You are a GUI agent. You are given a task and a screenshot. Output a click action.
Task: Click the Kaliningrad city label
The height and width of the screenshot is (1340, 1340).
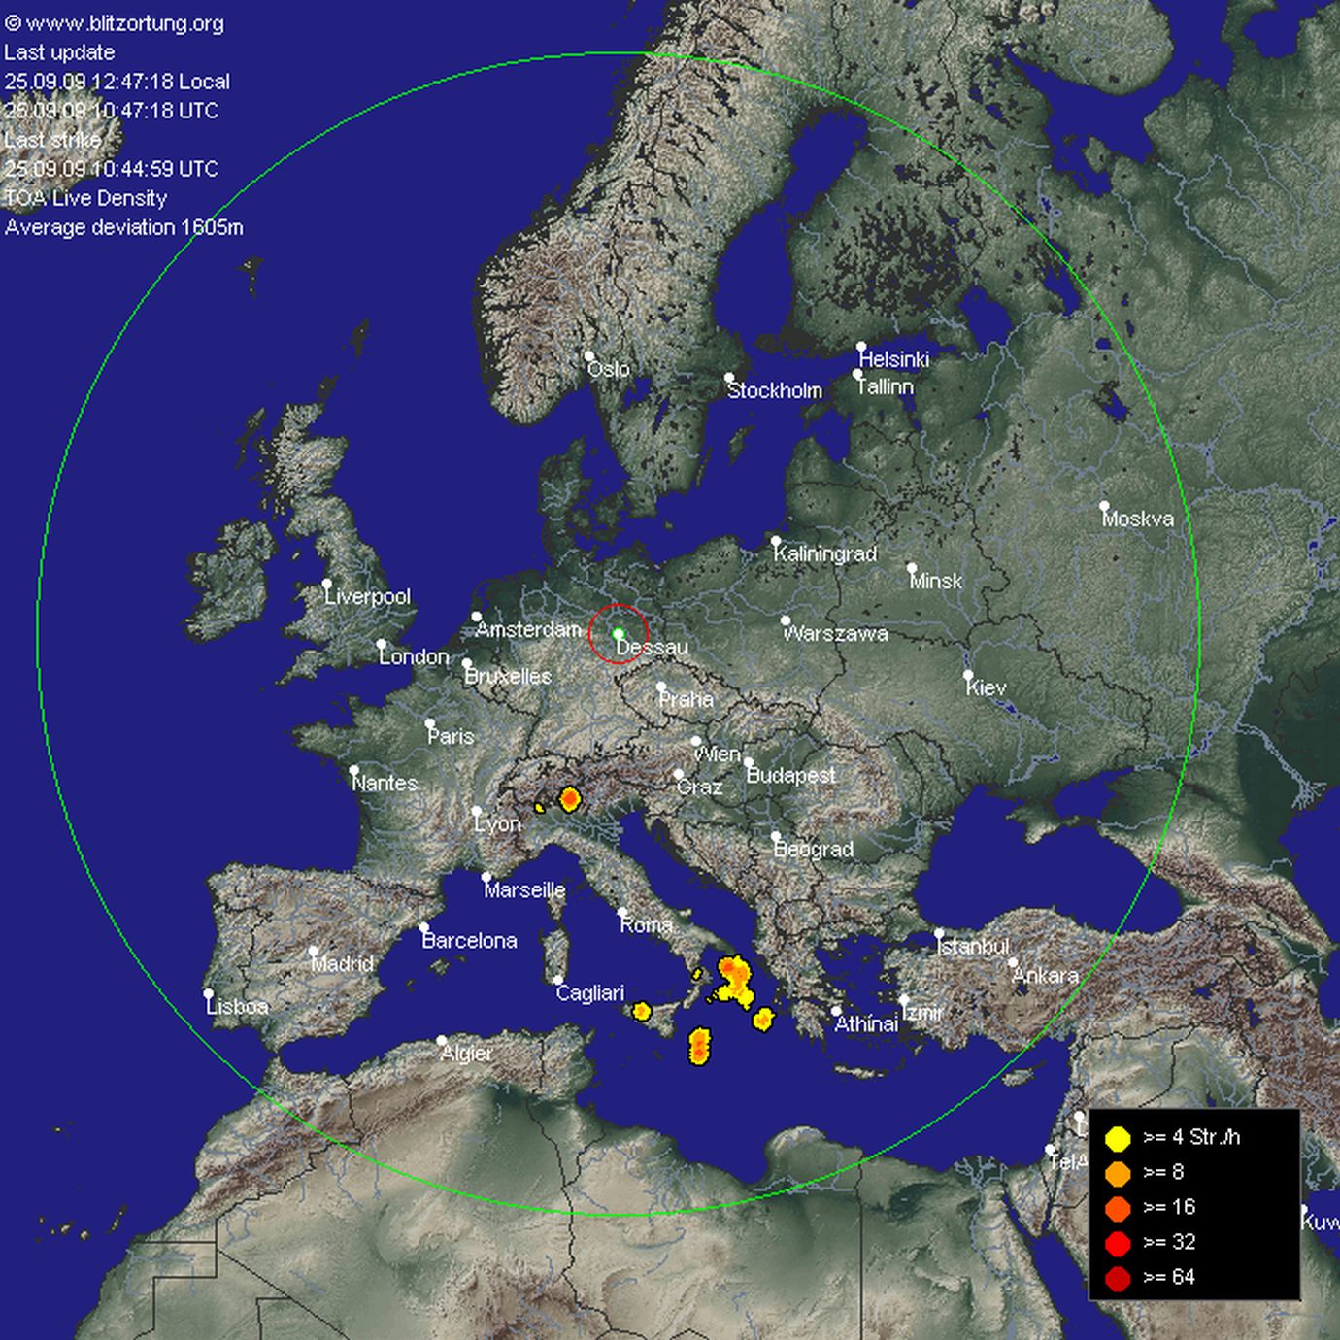[x=825, y=553]
